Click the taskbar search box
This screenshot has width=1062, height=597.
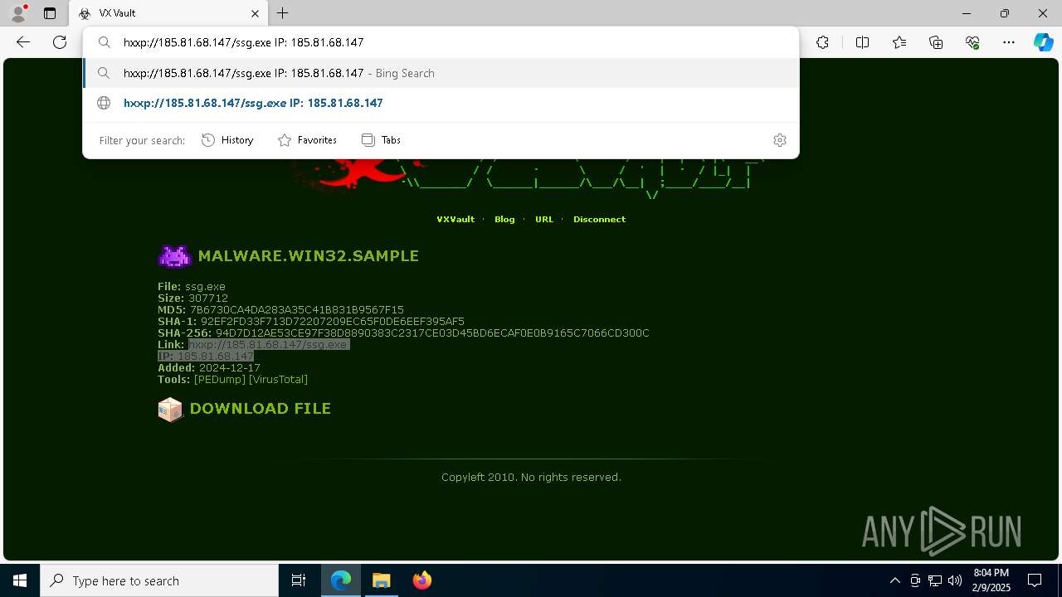[159, 580]
